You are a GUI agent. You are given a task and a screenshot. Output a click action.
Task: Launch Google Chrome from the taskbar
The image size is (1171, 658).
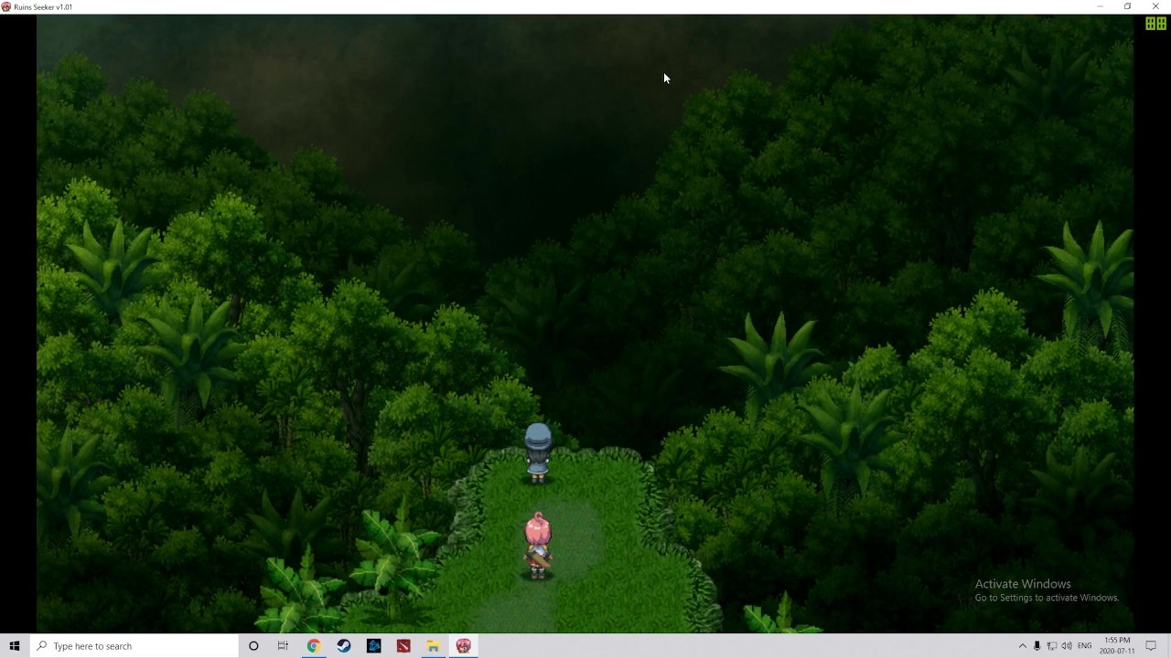[x=314, y=646]
